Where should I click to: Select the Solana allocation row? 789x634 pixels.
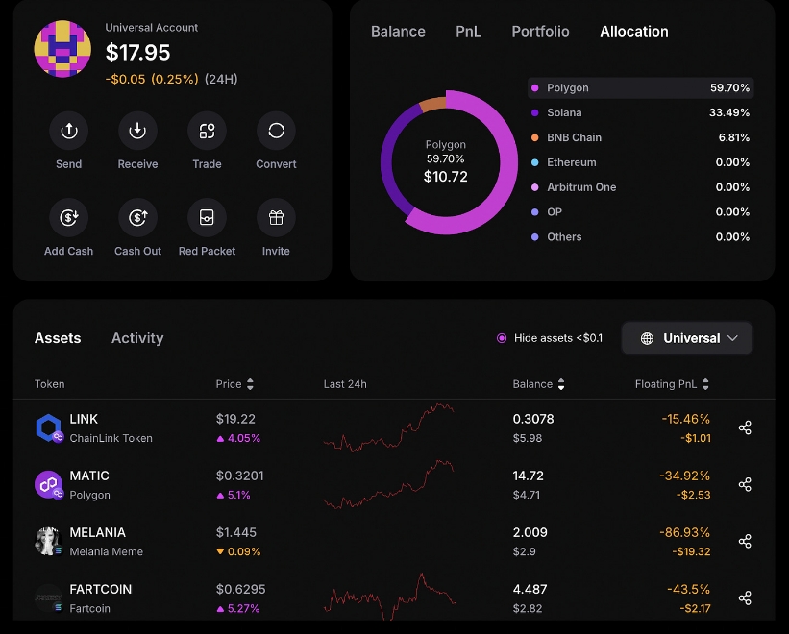pos(641,112)
